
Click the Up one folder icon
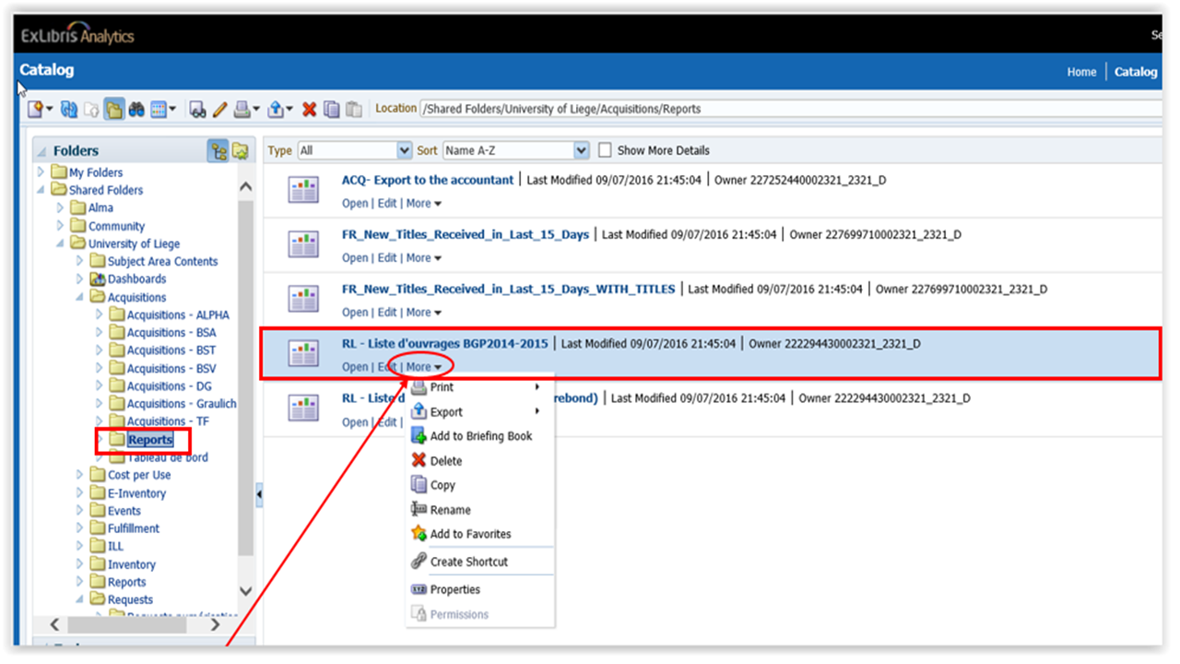pos(91,109)
